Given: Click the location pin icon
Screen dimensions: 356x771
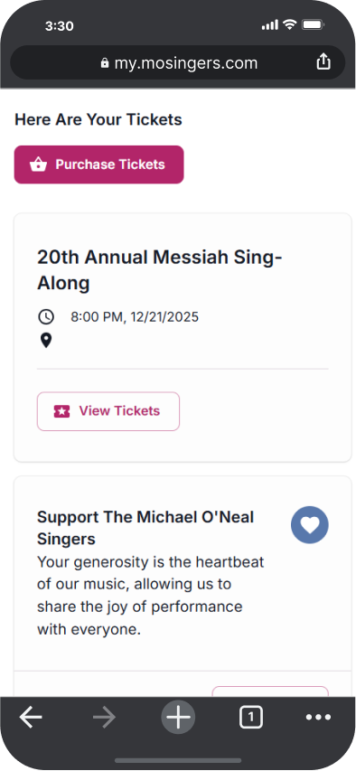Looking at the screenshot, I should (x=46, y=340).
